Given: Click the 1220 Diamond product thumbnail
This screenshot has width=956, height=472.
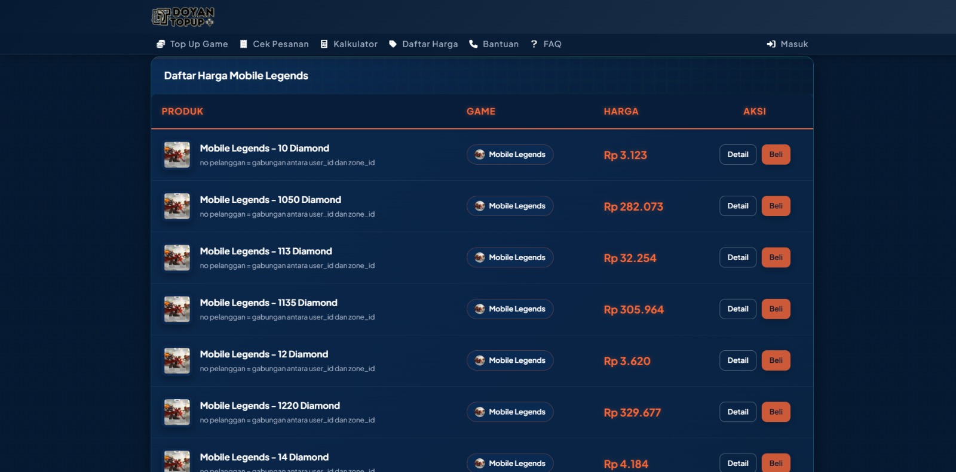Looking at the screenshot, I should point(177,412).
